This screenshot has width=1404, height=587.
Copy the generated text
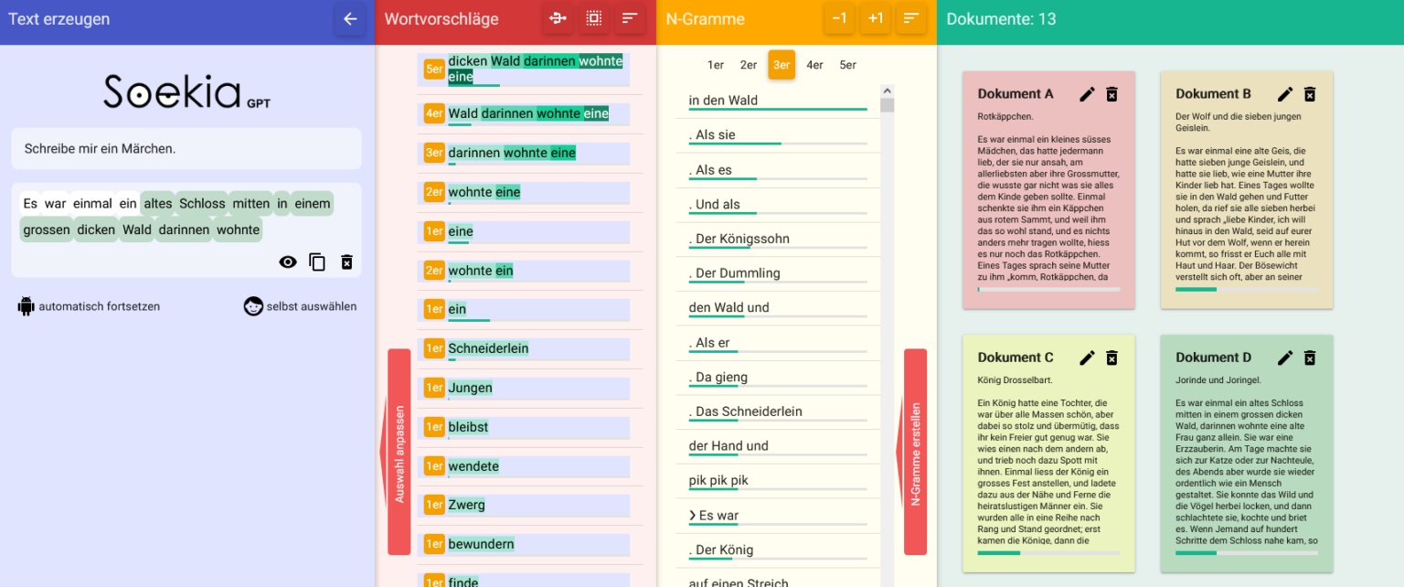(317, 262)
